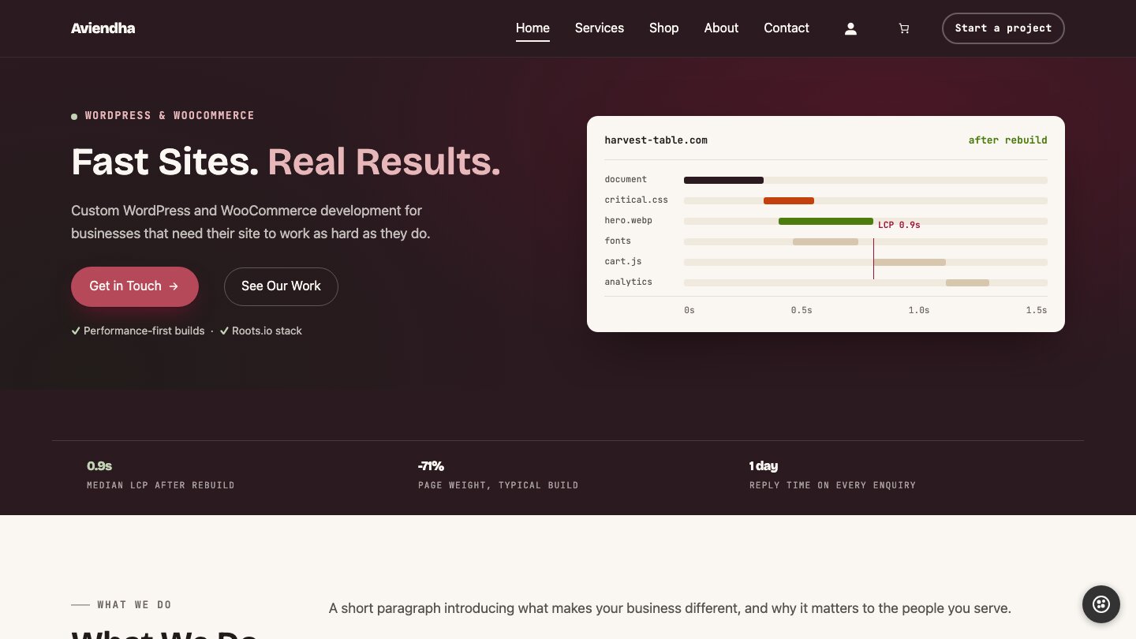The image size is (1136, 639).
Task: Click the '-71%' page weight stat
Action: pyautogui.click(x=498, y=476)
